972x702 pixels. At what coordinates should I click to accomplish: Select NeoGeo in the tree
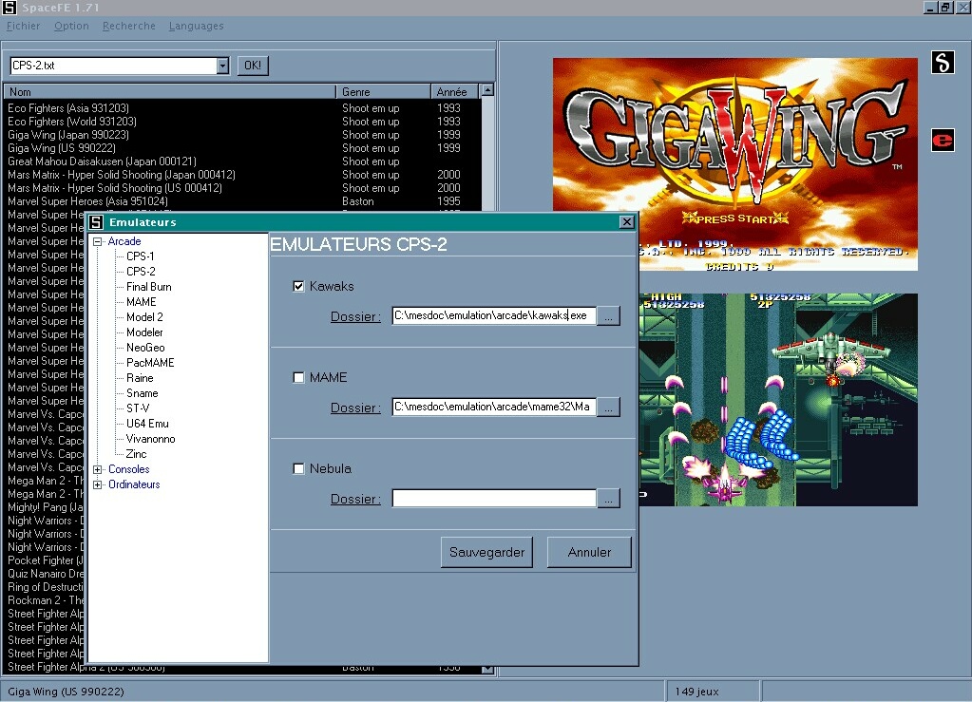145,348
